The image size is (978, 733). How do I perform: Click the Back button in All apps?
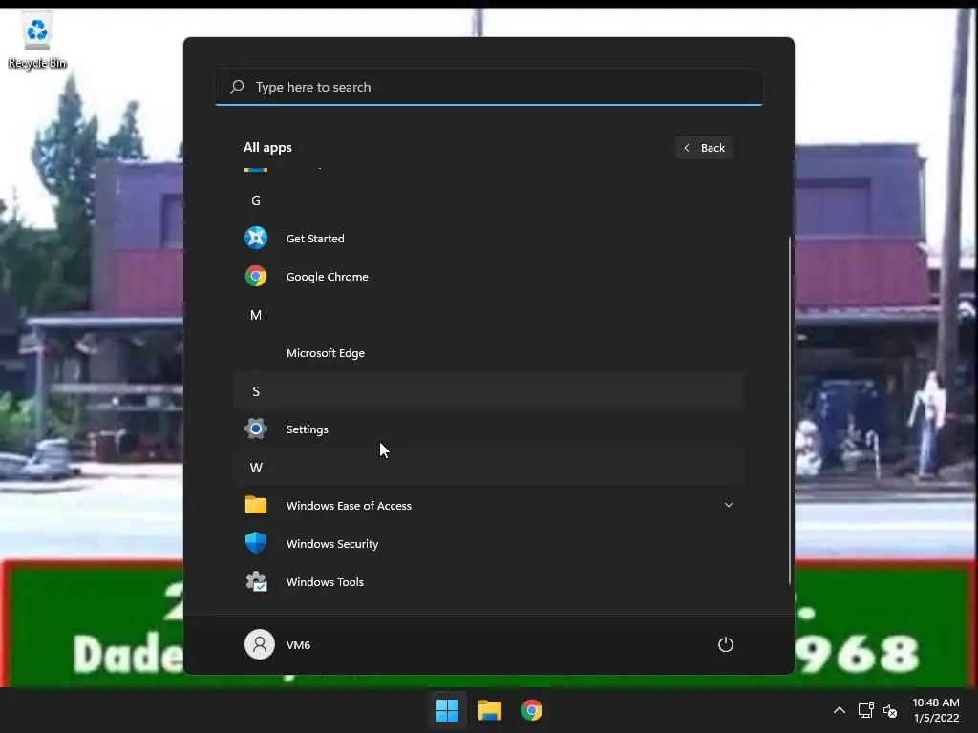(704, 148)
